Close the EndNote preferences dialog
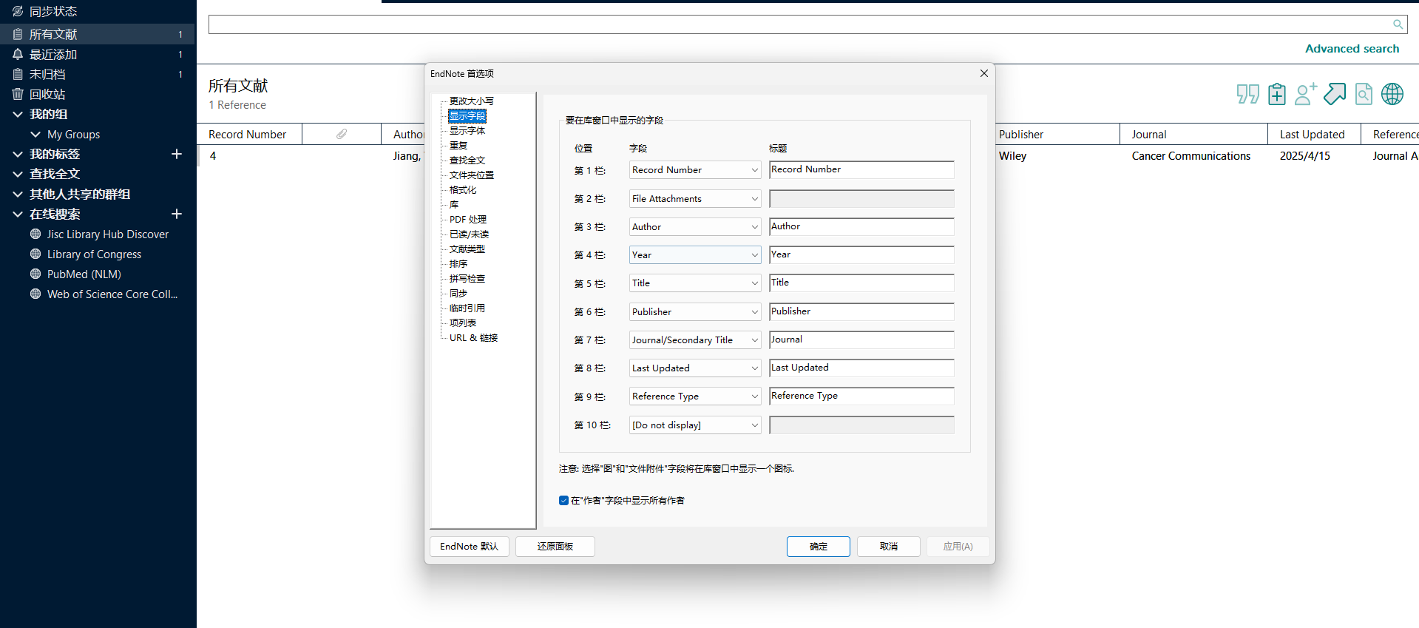1419x628 pixels. coord(983,73)
